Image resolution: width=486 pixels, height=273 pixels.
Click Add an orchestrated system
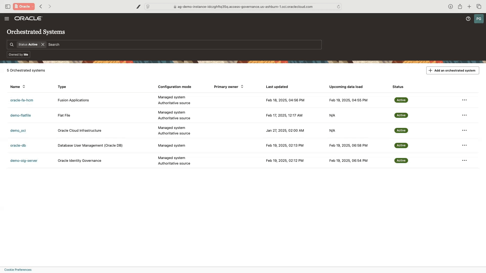452,70
